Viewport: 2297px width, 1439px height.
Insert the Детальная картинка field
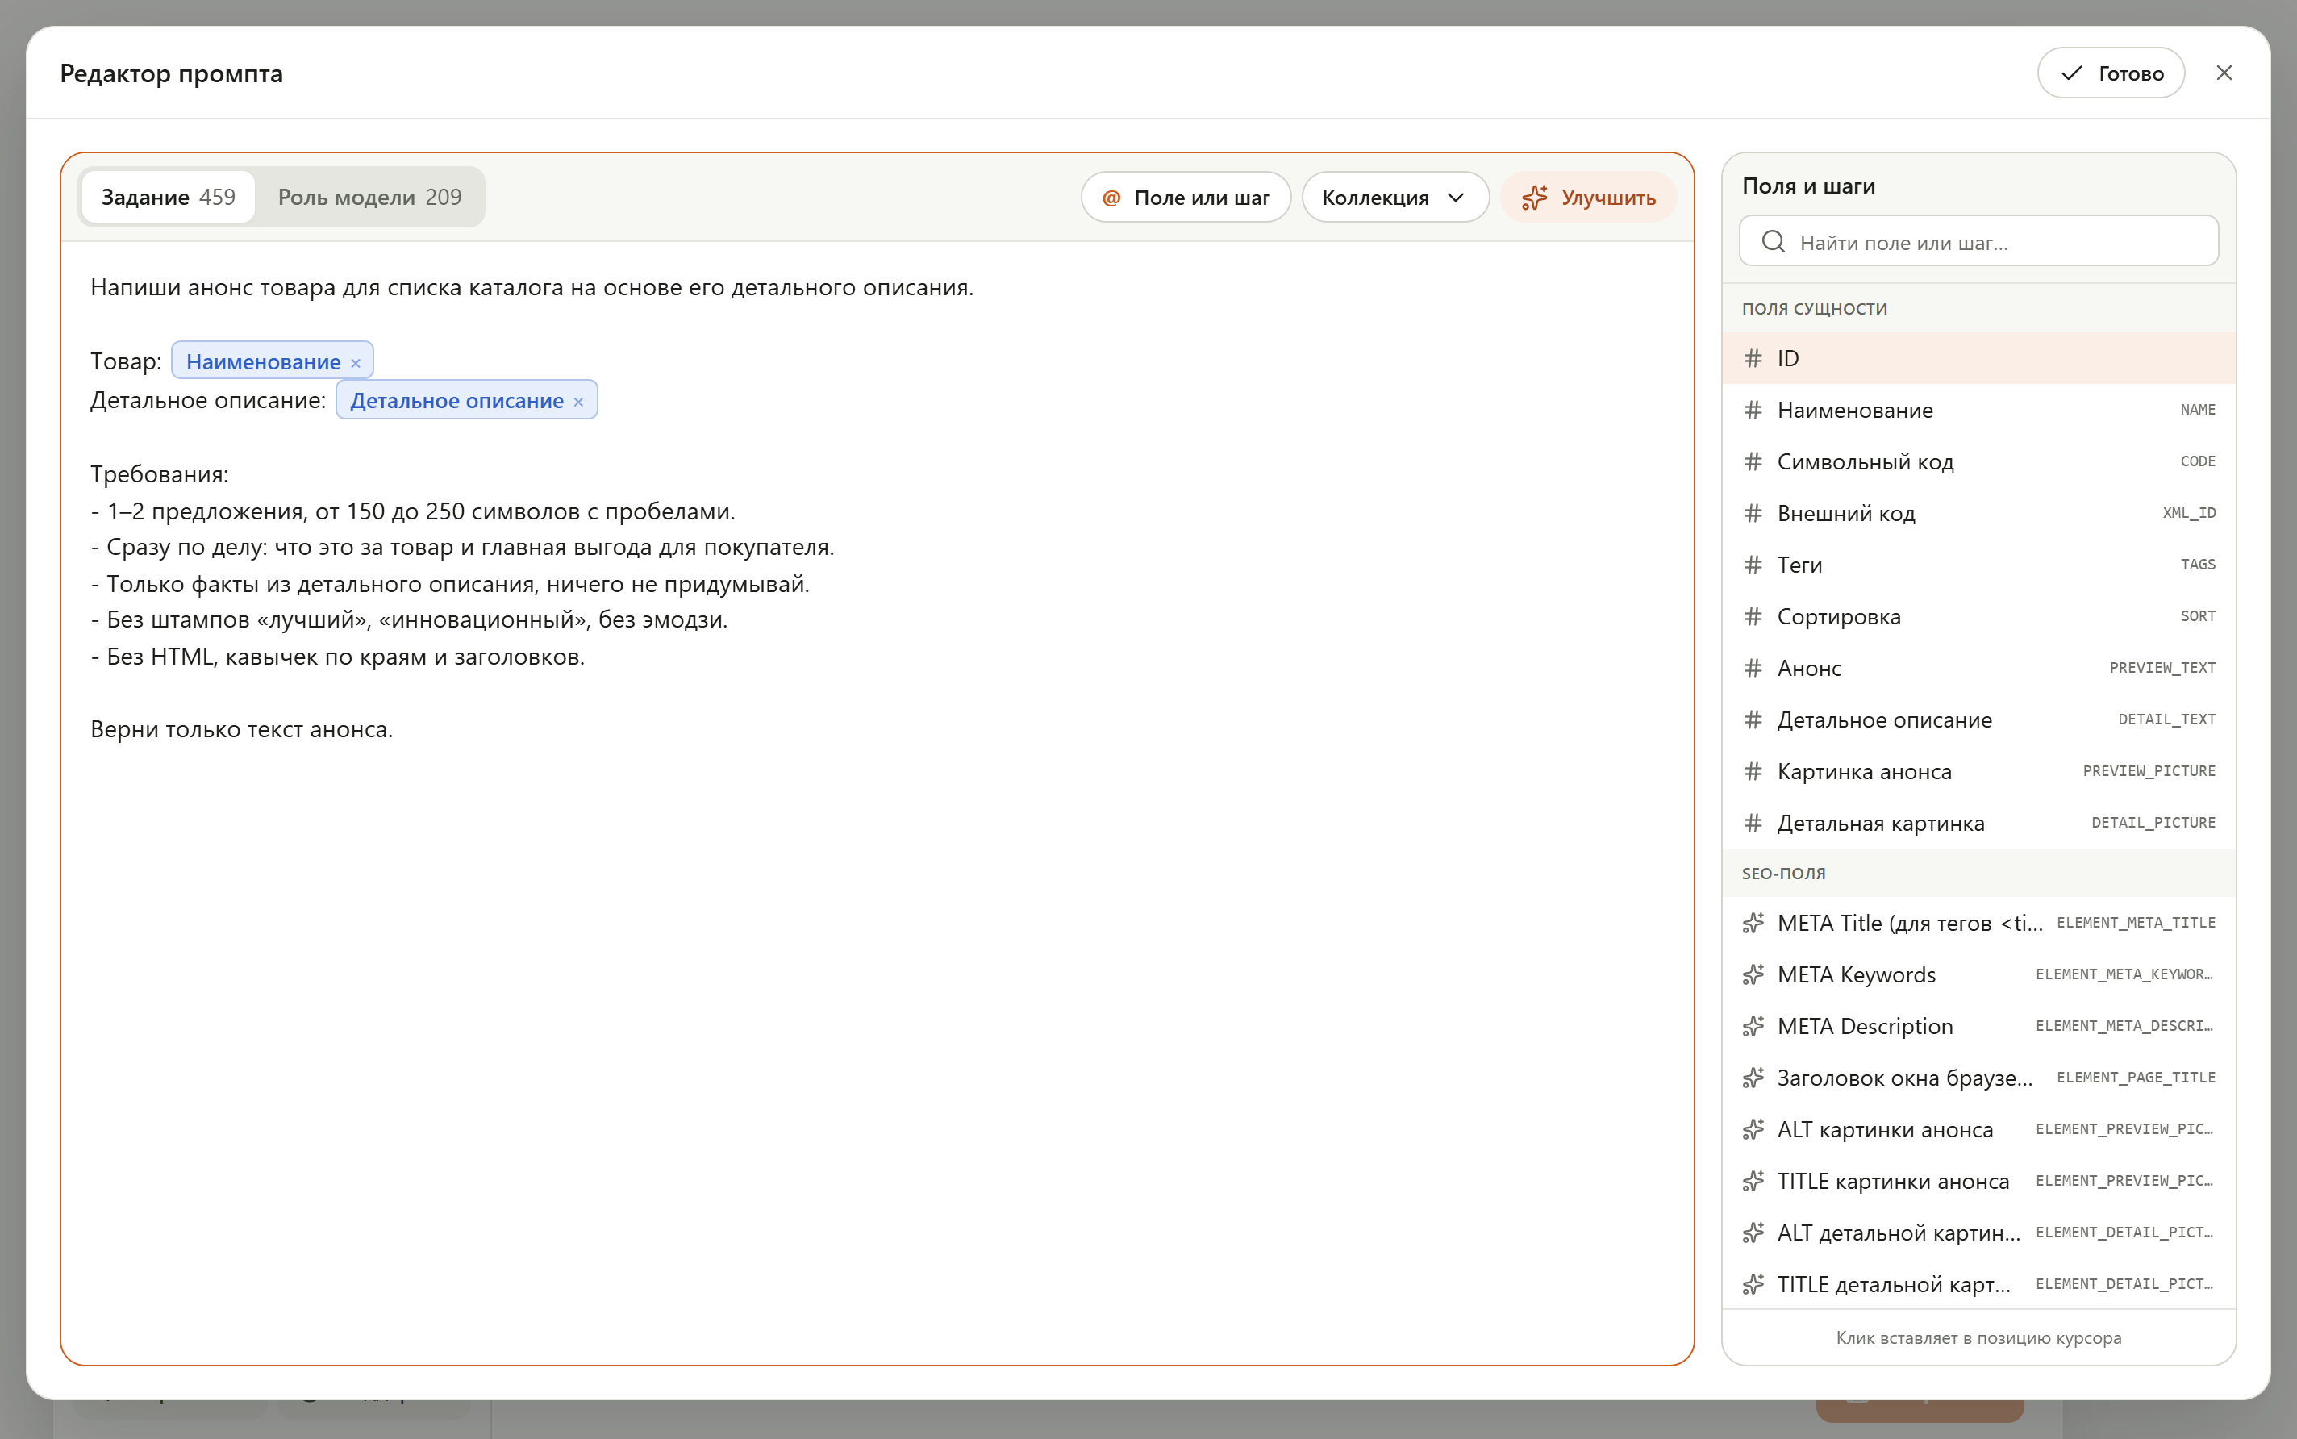pyautogui.click(x=1978, y=824)
